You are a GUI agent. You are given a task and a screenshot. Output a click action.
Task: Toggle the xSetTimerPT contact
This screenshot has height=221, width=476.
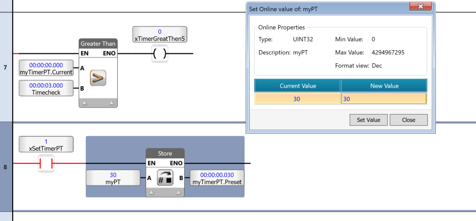tap(46, 163)
